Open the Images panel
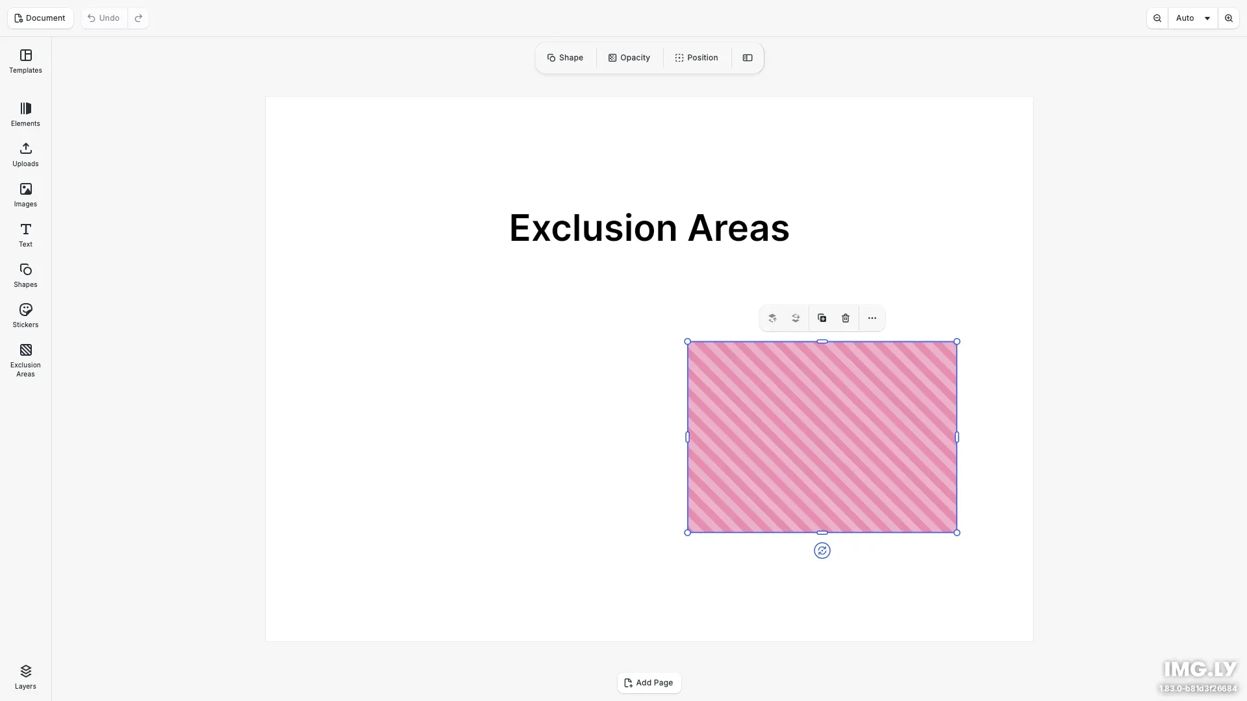The width and height of the screenshot is (1247, 701). coord(25,195)
